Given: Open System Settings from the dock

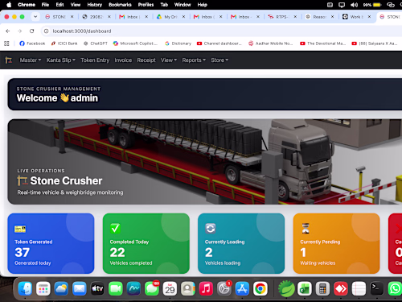Looking at the screenshot, I should click(224, 289).
